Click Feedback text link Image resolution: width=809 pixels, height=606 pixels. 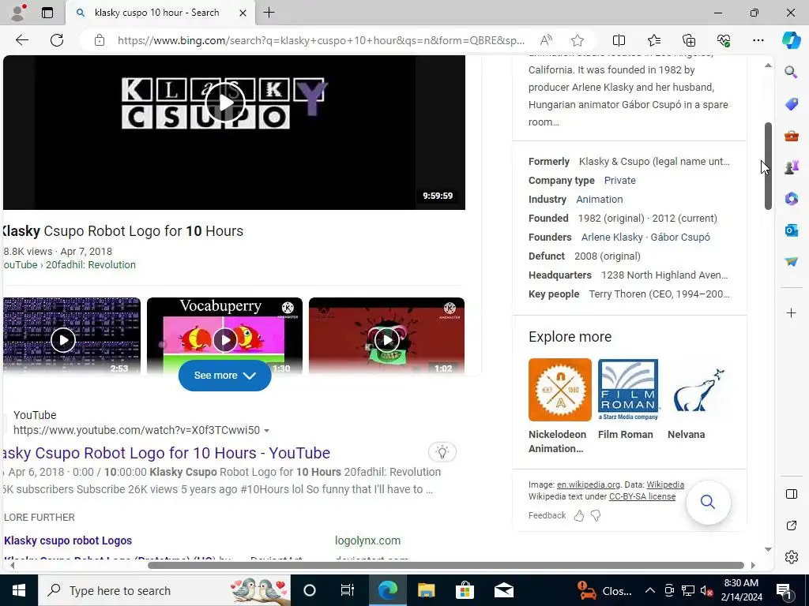tap(547, 515)
